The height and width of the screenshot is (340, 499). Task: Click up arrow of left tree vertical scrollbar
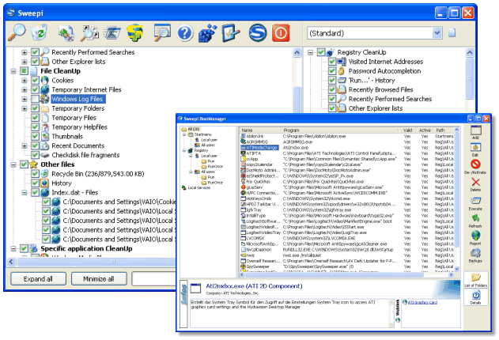click(x=297, y=52)
